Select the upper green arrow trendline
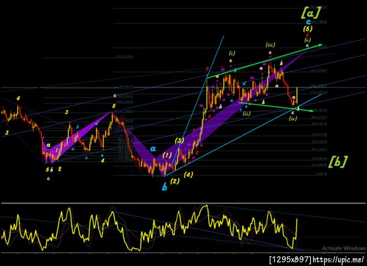 pos(264,61)
